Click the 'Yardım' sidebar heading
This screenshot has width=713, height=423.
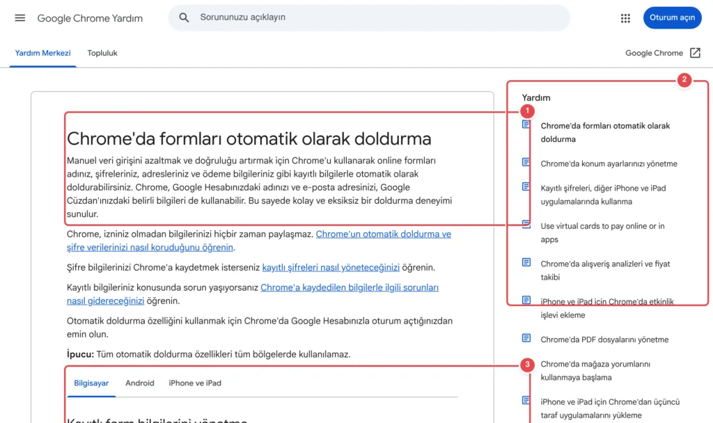[536, 97]
